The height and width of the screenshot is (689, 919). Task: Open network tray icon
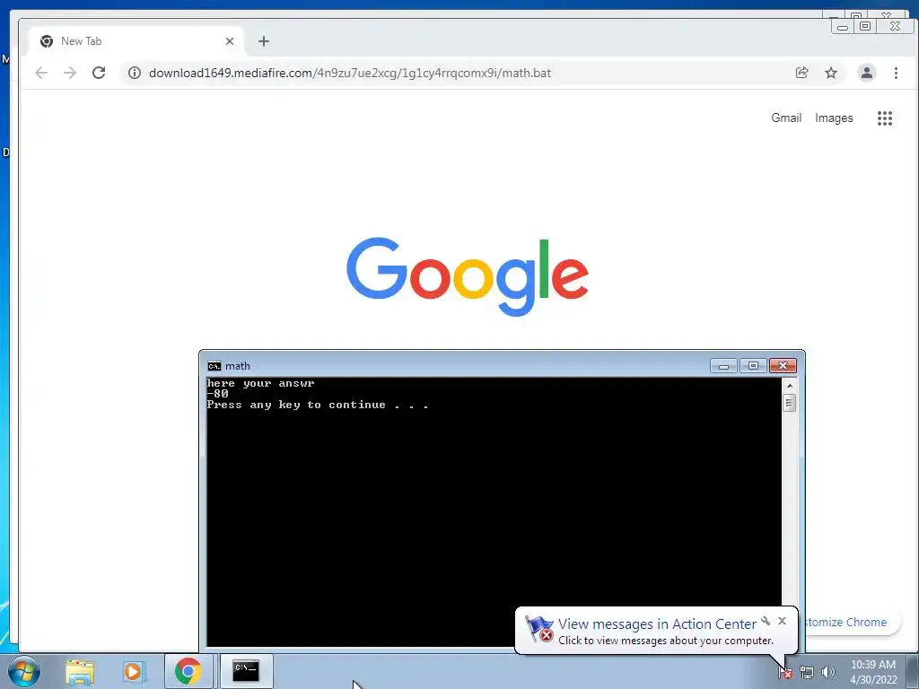point(807,673)
